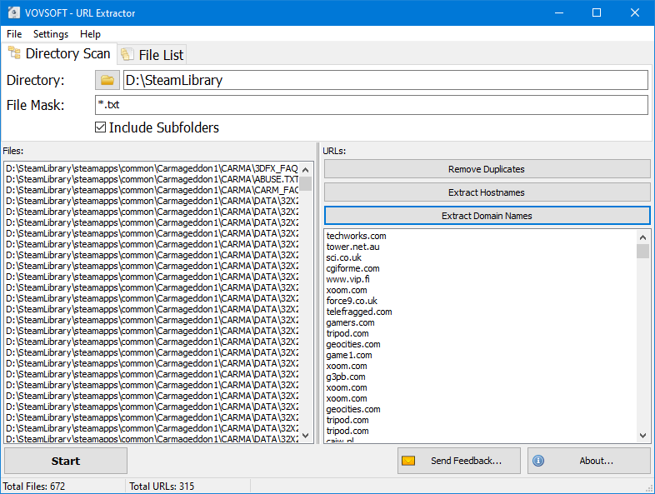Viewport: 655px width, 494px height.
Task: Uncheck Include Subfolders checkbox
Action: pos(101,127)
